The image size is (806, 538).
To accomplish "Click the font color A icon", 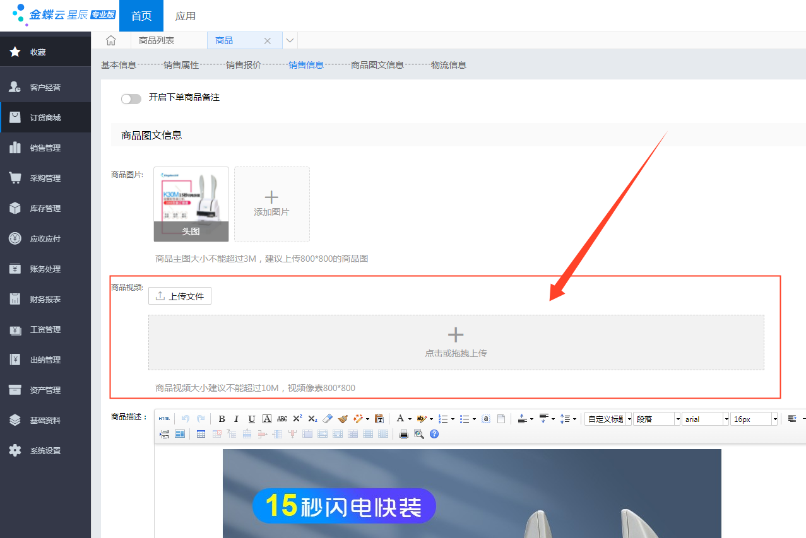I will 400,419.
